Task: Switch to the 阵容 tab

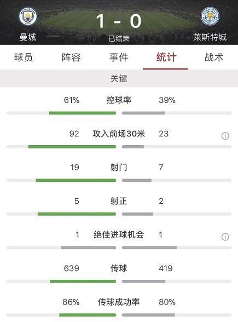Action: click(x=71, y=58)
